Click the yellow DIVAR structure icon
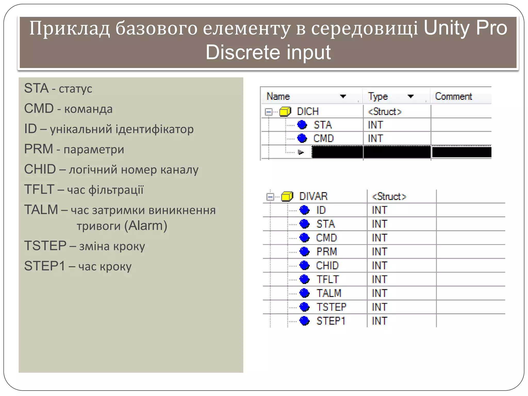Image resolution: width=528 pixels, height=396 pixels. click(x=287, y=196)
